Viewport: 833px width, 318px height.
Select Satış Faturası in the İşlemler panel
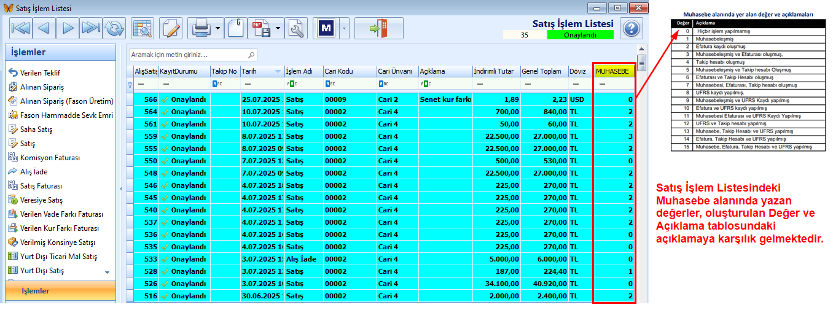(41, 186)
